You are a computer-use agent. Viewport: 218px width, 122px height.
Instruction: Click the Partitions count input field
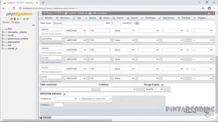coord(59,105)
